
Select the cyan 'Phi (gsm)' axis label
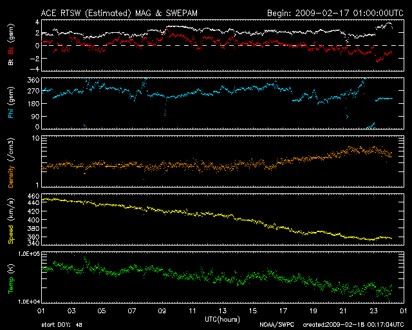(x=11, y=102)
